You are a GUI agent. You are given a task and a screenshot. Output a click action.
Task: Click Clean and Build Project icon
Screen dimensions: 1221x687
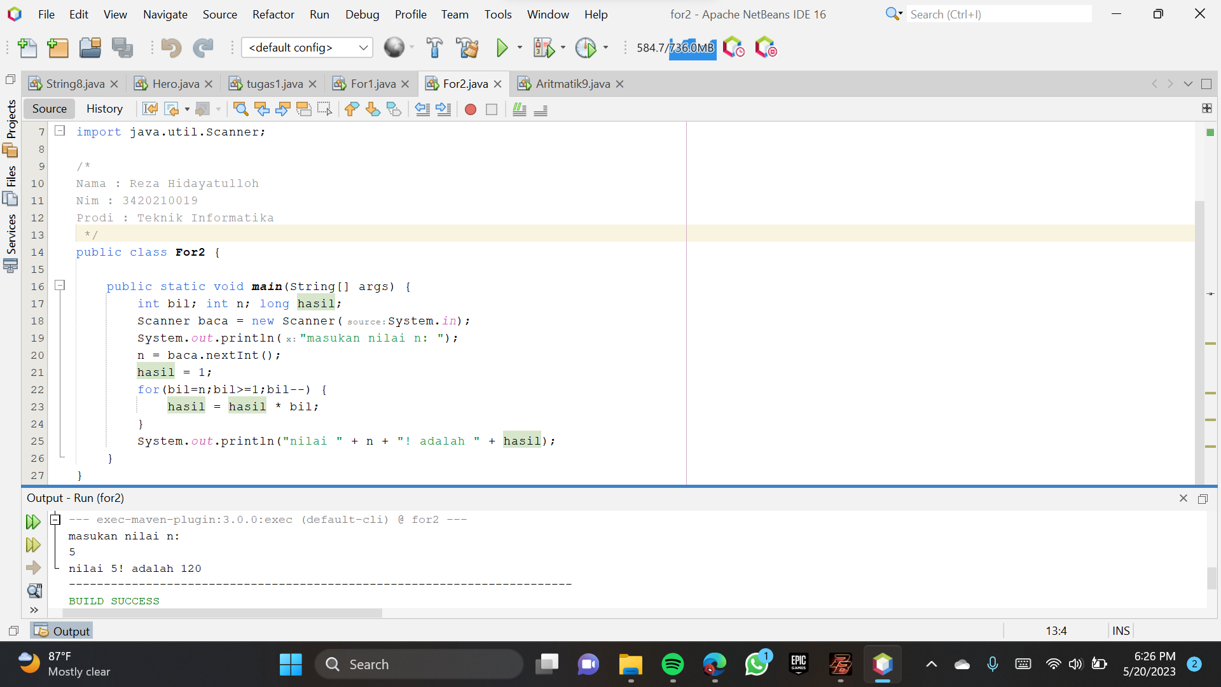(467, 48)
